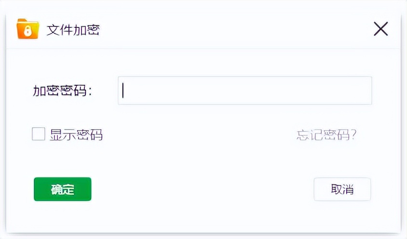Click the empty title bar area beside 文件加密
This screenshot has width=407, height=239.
tap(233, 30)
